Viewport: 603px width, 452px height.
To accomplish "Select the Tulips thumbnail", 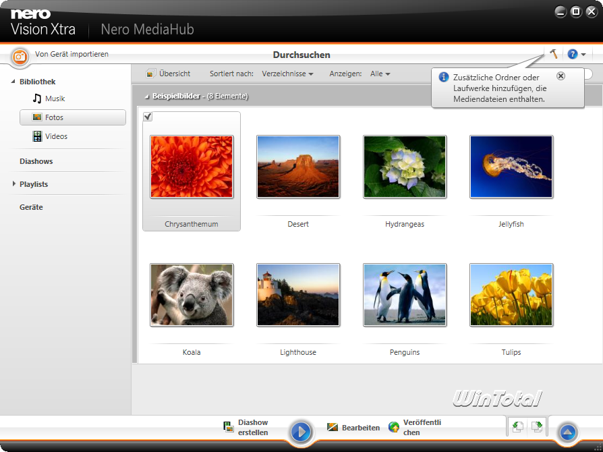I will pyautogui.click(x=511, y=295).
